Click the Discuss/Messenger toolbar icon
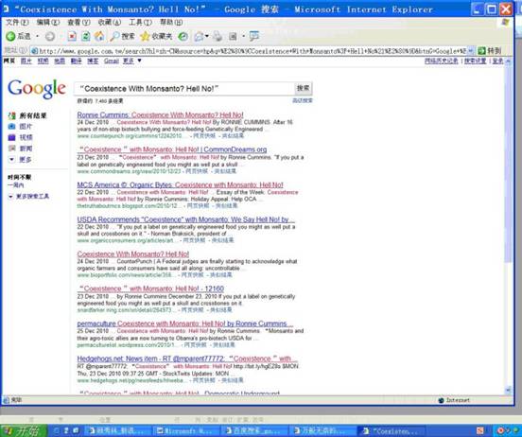Screen dimensions: 522x437 (254, 36)
